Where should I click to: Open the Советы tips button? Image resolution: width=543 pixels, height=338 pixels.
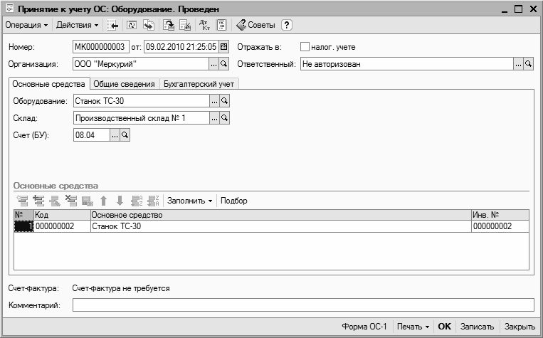256,25
